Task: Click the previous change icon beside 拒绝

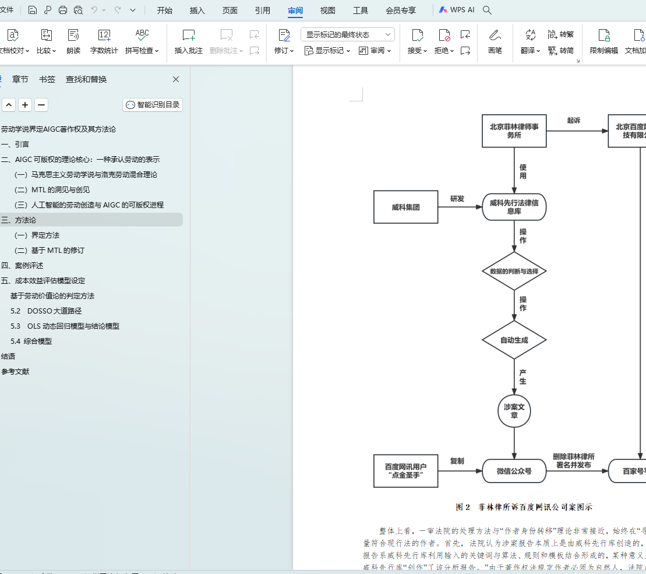Action: click(x=465, y=34)
